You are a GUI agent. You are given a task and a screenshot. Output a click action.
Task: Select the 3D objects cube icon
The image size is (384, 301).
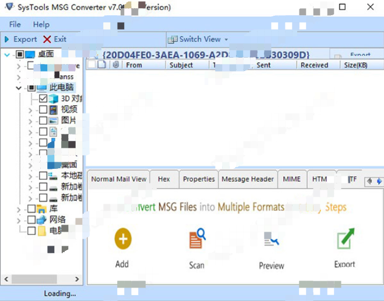pos(54,98)
